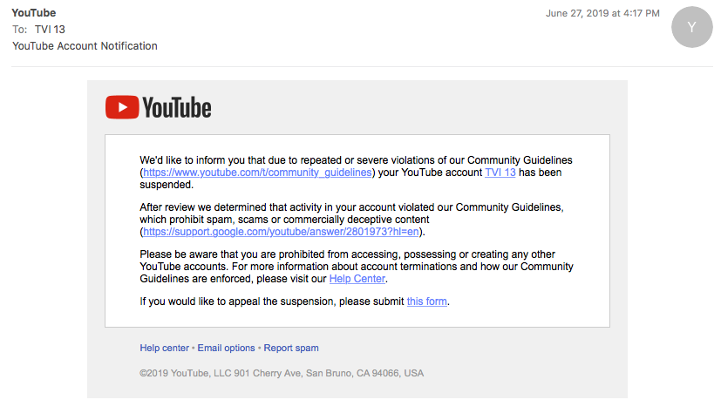Click the subject YouTube Account Notification

point(85,45)
